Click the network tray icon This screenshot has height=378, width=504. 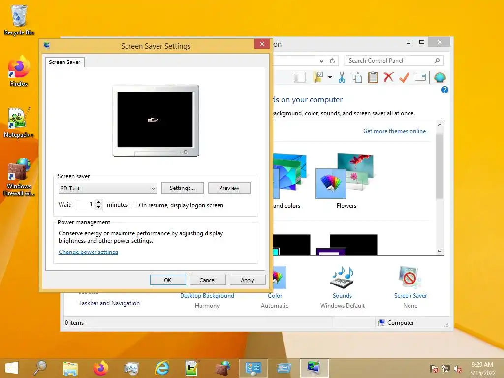pos(446,369)
